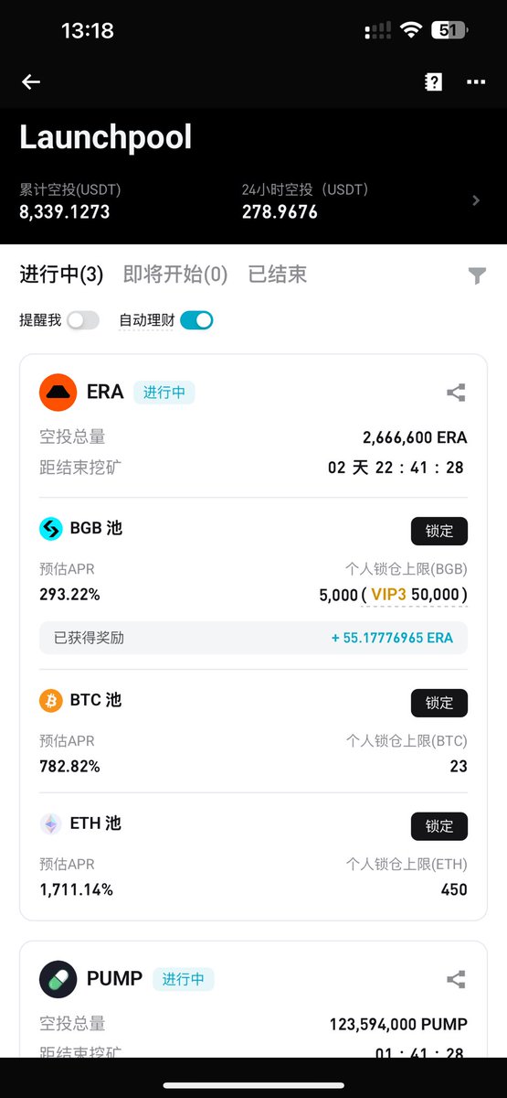This screenshot has width=507, height=1098.
Task: Open the 已获得奖励 rewards row
Action: pyautogui.click(x=253, y=638)
